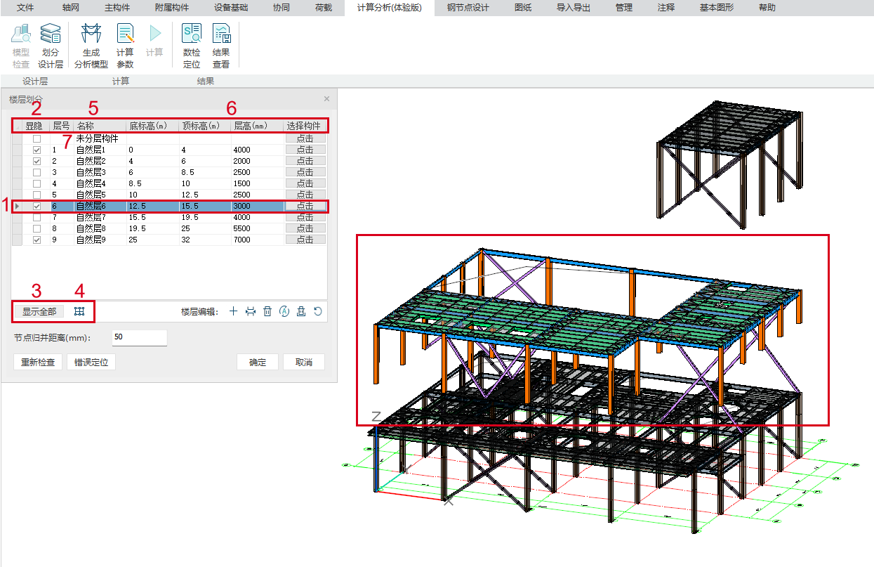Click the 点击 button for 自然层7
This screenshot has width=874, height=567.
point(305,218)
